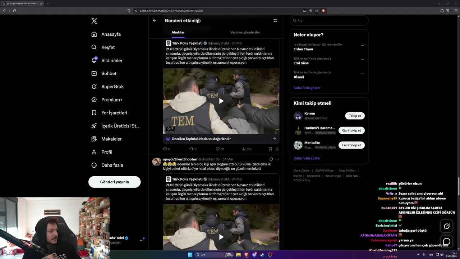The height and width of the screenshot is (259, 460).
Task: Click the Makaleler articles icon
Action: [94, 139]
